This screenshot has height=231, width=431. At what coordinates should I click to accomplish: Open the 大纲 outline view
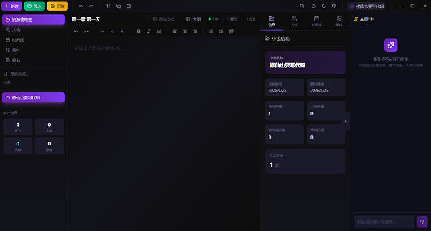(194, 19)
